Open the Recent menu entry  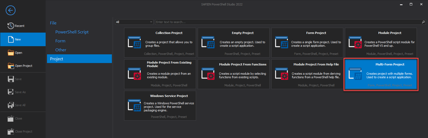pos(23,26)
